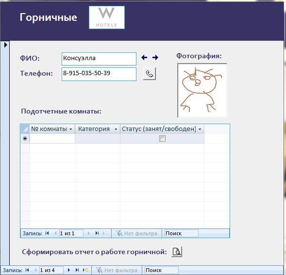Select all rows via subform corner selector
286x275 pixels.
click(x=25, y=129)
